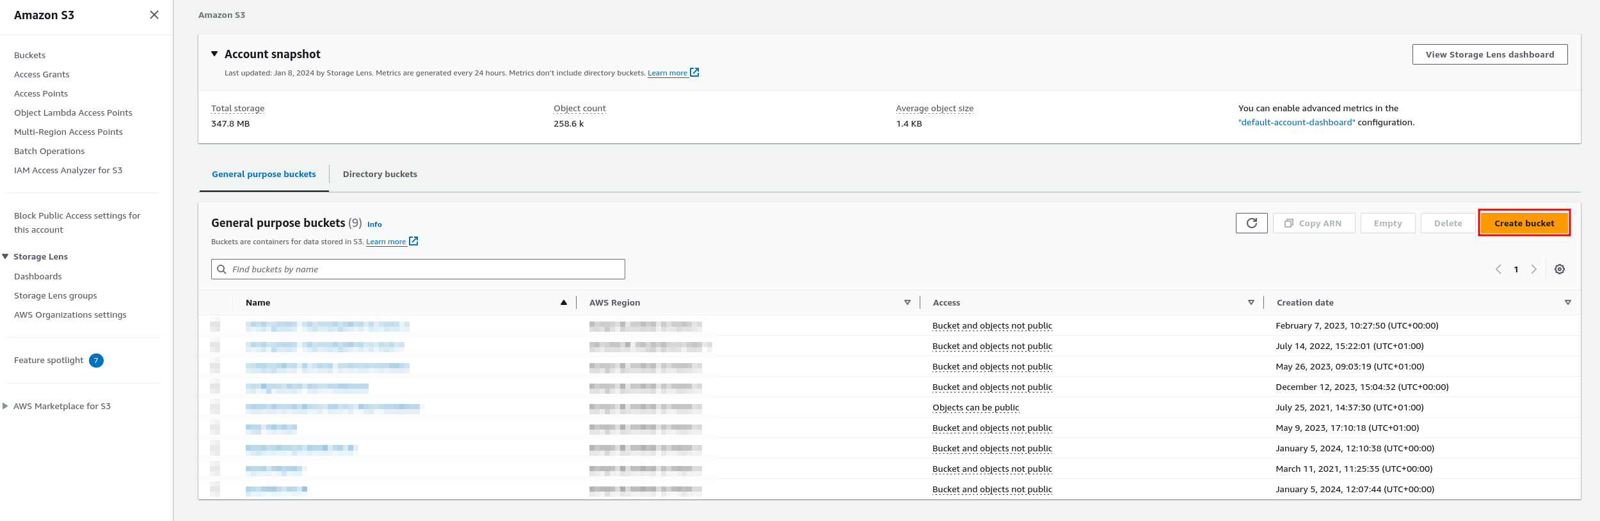Open the default-account-dashboard link

tap(1297, 122)
